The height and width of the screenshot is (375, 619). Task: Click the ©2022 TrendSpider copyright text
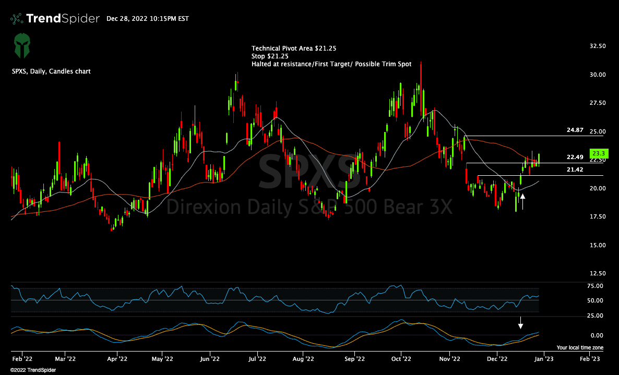point(33,370)
